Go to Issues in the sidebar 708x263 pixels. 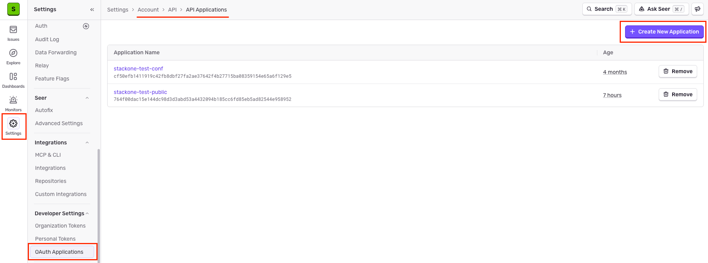click(13, 33)
